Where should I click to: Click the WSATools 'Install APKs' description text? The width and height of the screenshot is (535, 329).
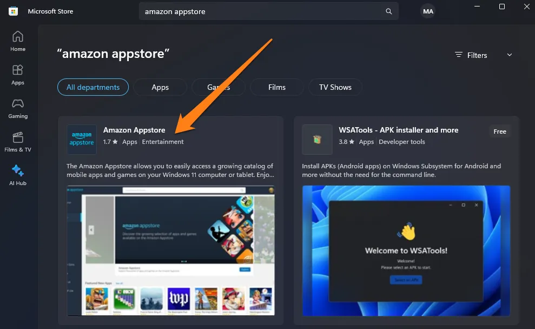coord(401,170)
